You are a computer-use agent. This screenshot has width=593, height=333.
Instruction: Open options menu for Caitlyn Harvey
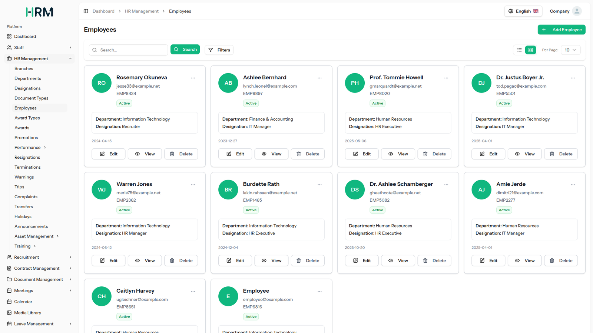pyautogui.click(x=193, y=292)
